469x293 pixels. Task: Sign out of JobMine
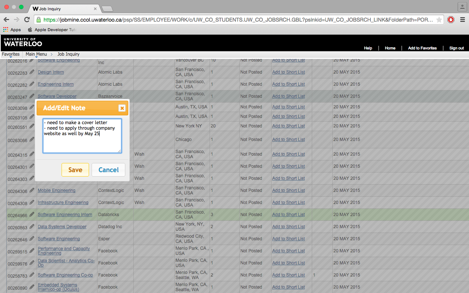[457, 48]
